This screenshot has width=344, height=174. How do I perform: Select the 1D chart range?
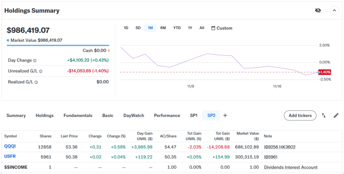click(126, 28)
